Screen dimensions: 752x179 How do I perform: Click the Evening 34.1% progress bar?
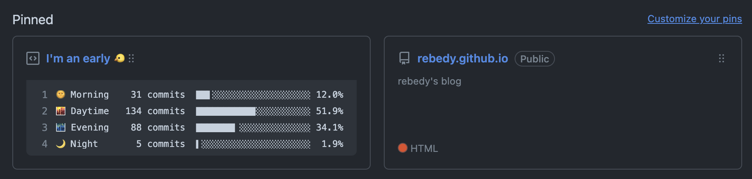(253, 127)
